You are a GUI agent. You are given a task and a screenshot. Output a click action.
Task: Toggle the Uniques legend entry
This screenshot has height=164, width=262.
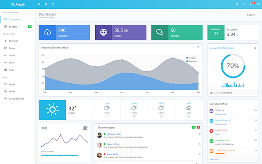[x=191, y=58]
